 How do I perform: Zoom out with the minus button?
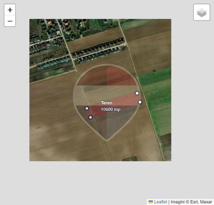10,21
